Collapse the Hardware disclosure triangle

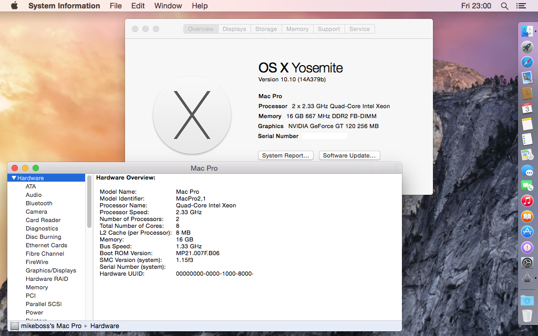[14, 178]
